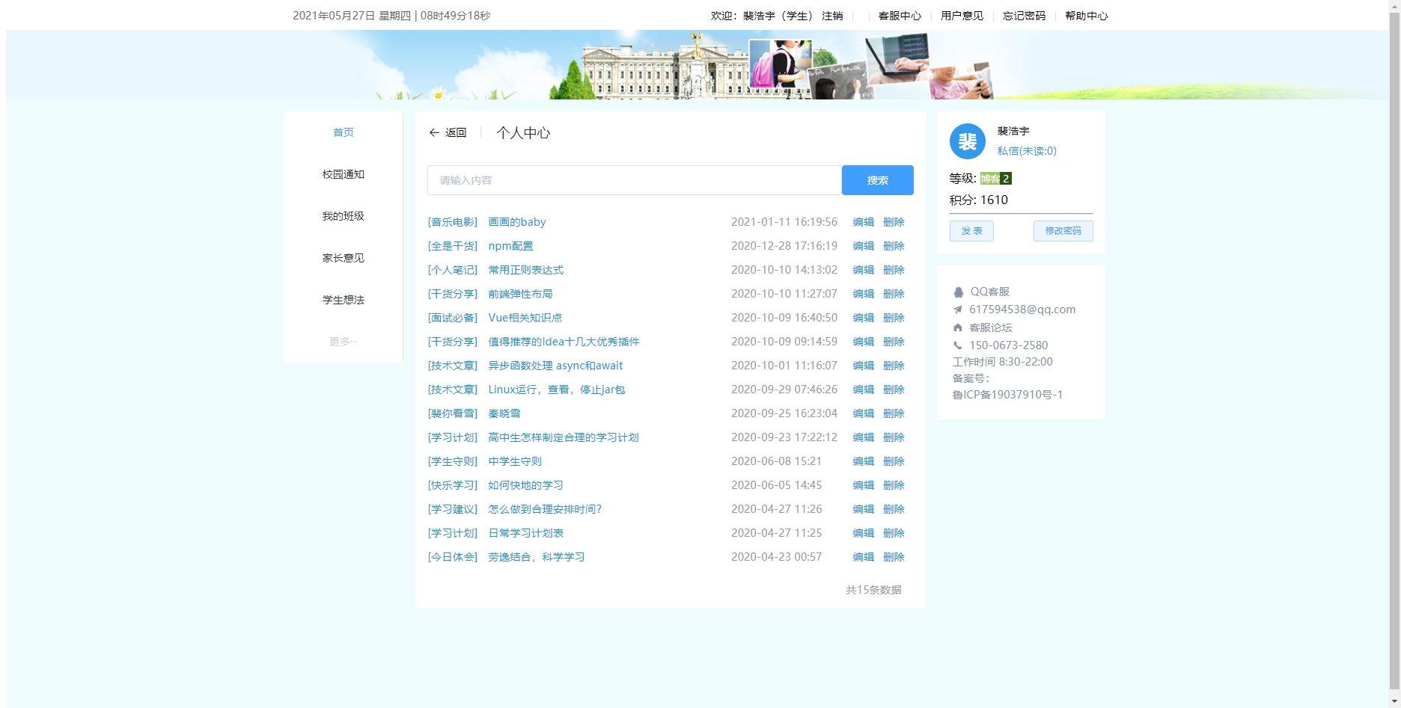Delete the 画画的baby post
Viewport: 1401px width, 708px height.
click(894, 222)
